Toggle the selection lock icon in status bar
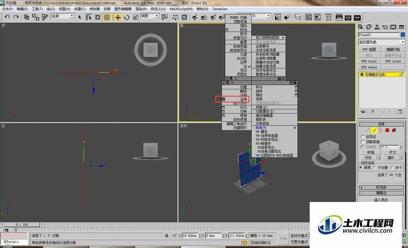 (x=166, y=235)
